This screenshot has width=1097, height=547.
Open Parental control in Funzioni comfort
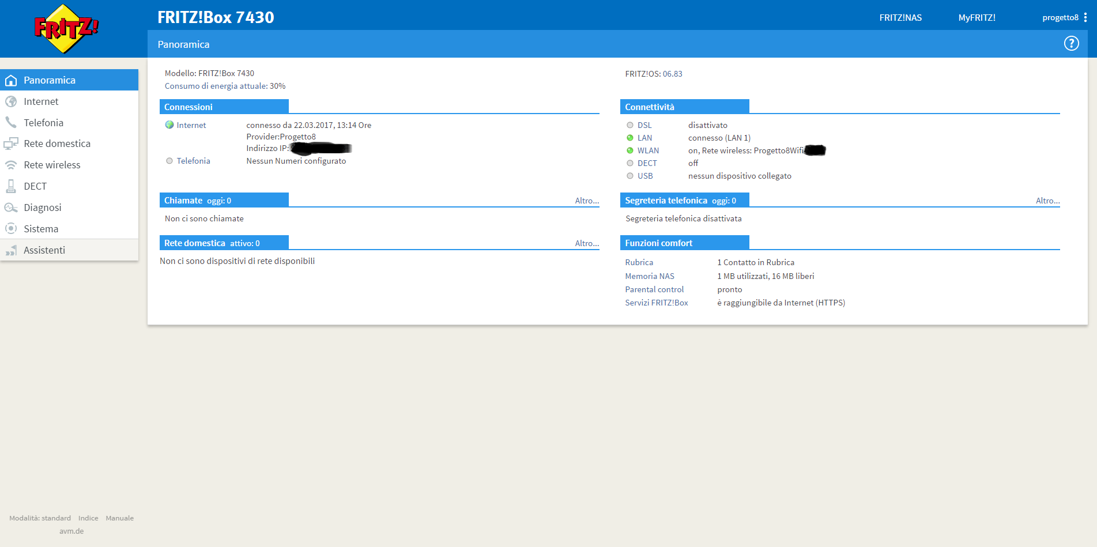(654, 289)
